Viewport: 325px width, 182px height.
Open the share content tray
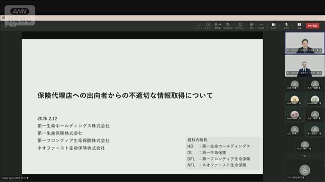[x=299, y=26]
